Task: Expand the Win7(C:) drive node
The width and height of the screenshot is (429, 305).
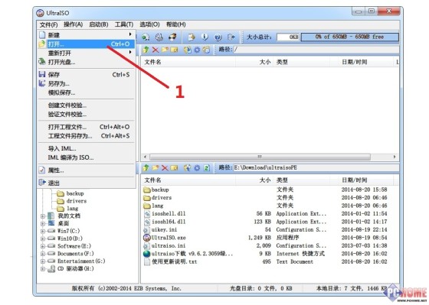Action: [x=43, y=231]
